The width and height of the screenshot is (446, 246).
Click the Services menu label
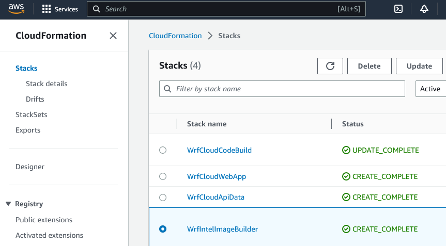[x=66, y=9]
